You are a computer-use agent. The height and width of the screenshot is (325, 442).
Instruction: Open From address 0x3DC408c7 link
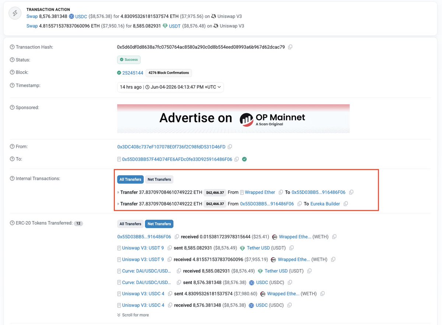click(171, 147)
